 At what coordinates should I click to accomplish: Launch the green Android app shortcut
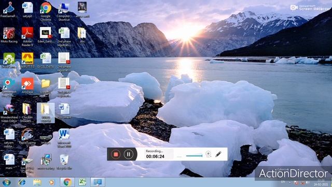click(9, 60)
